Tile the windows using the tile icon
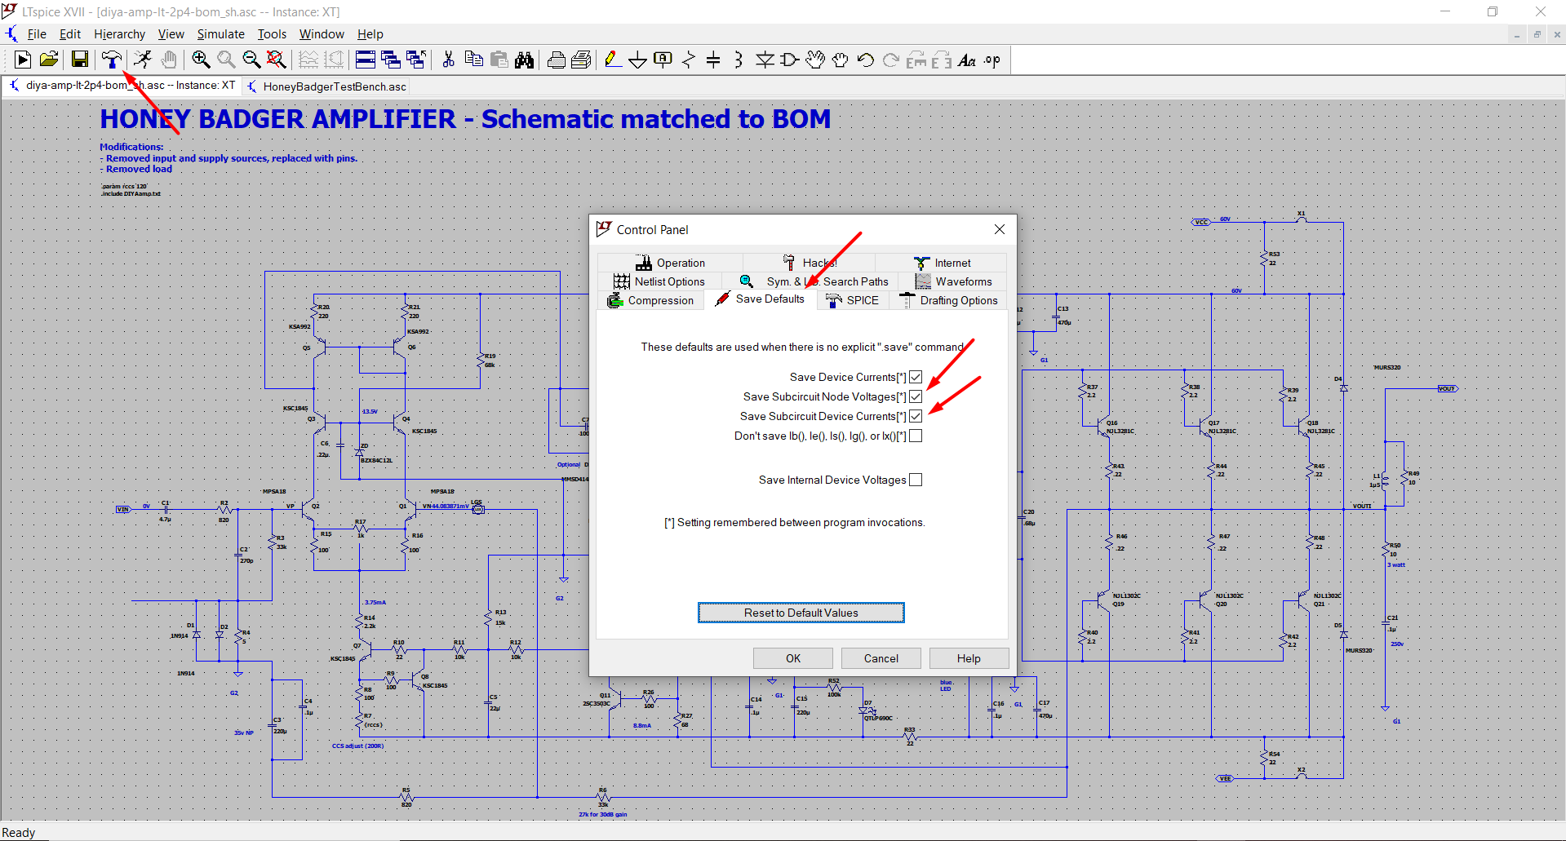Image resolution: width=1566 pixels, height=841 pixels. (366, 60)
